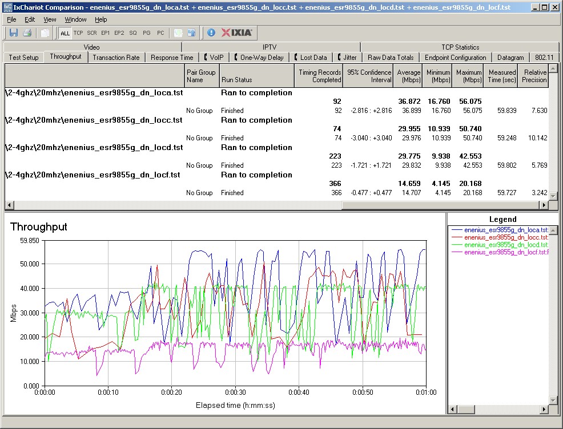Image resolution: width=563 pixels, height=429 pixels.
Task: Click the Save floppy disk icon
Action: point(14,33)
